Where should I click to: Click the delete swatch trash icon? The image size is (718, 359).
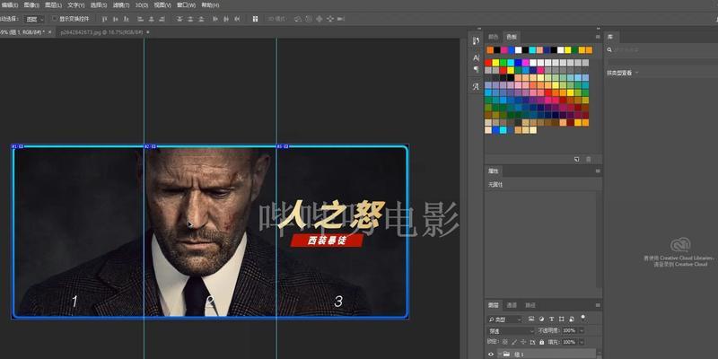589,160
